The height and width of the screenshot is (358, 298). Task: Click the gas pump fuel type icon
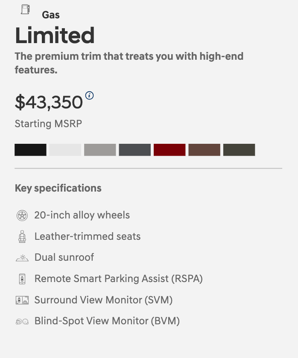[x=24, y=9]
